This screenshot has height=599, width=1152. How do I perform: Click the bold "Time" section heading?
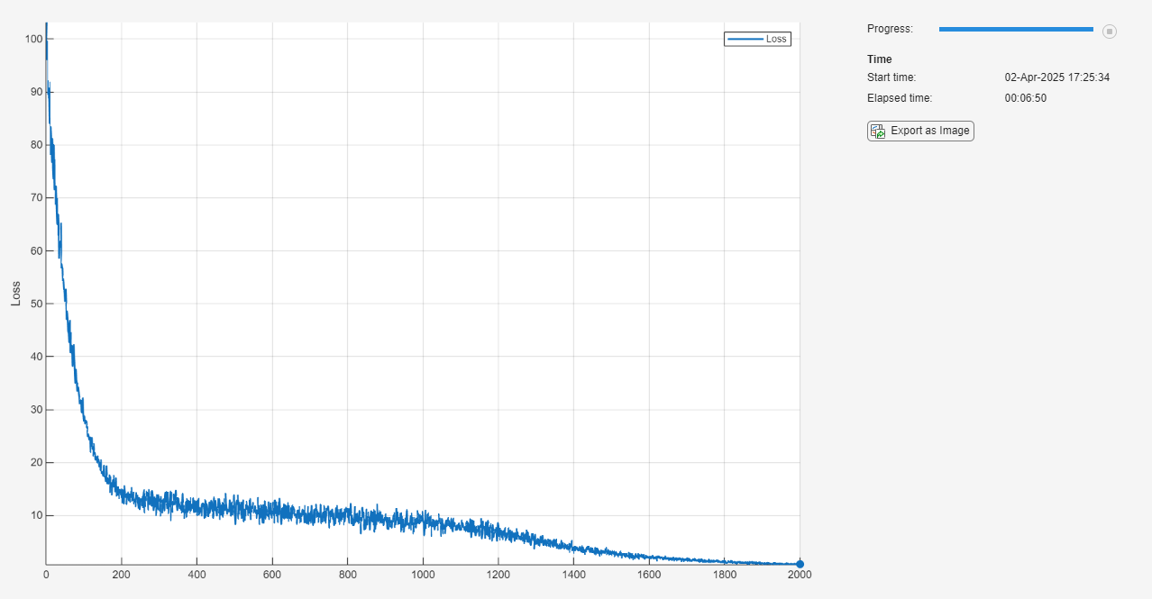tap(879, 59)
